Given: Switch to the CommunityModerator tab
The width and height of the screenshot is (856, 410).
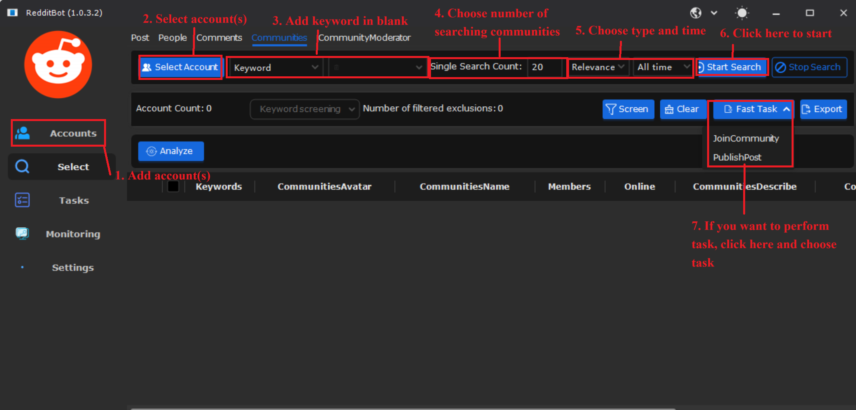Looking at the screenshot, I should 364,38.
